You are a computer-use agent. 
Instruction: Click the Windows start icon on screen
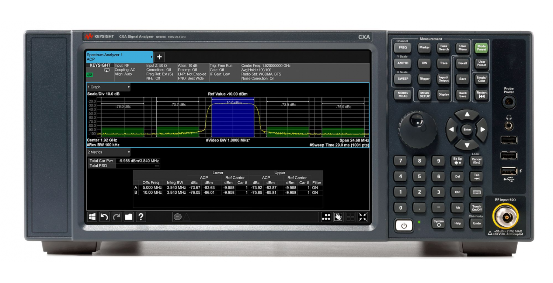pos(92,217)
